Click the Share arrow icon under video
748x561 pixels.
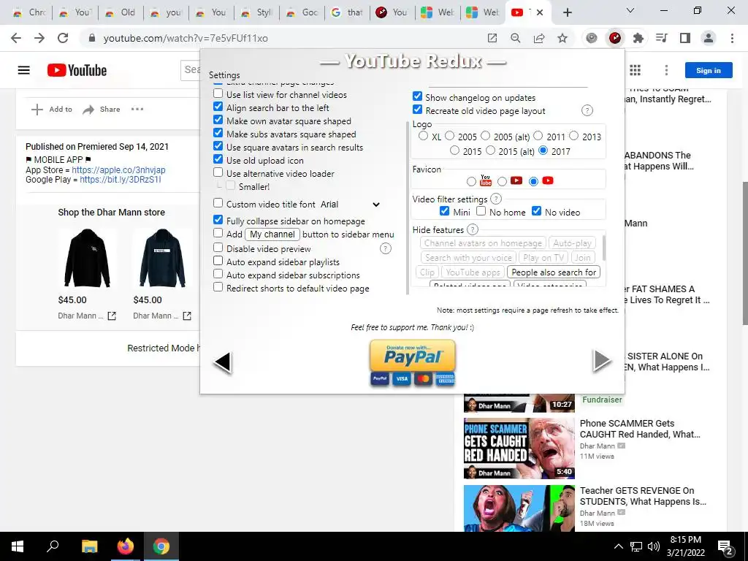point(88,110)
